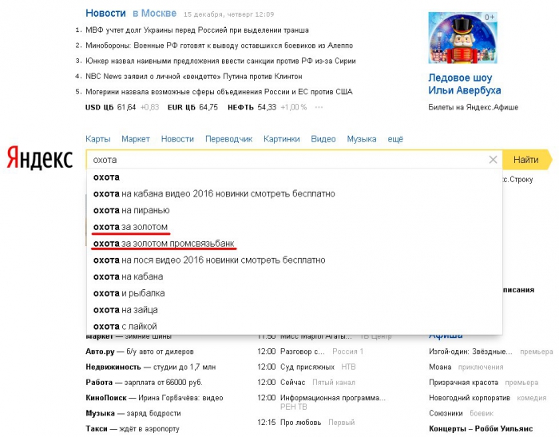This screenshot has height=437, width=559.
Task: Open Работа salary link
Action: click(x=144, y=383)
